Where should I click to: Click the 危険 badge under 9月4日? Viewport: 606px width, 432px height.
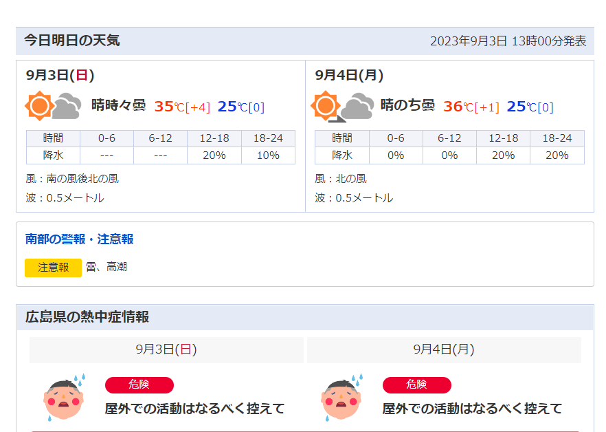pos(416,385)
